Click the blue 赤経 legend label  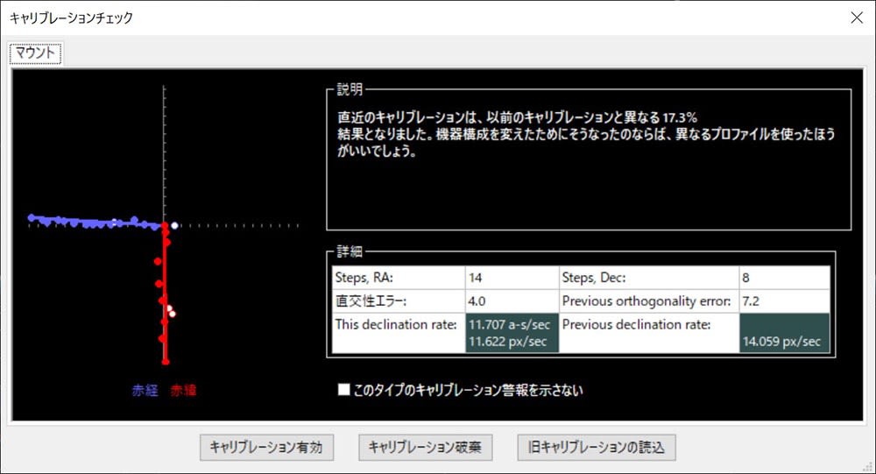pos(145,390)
